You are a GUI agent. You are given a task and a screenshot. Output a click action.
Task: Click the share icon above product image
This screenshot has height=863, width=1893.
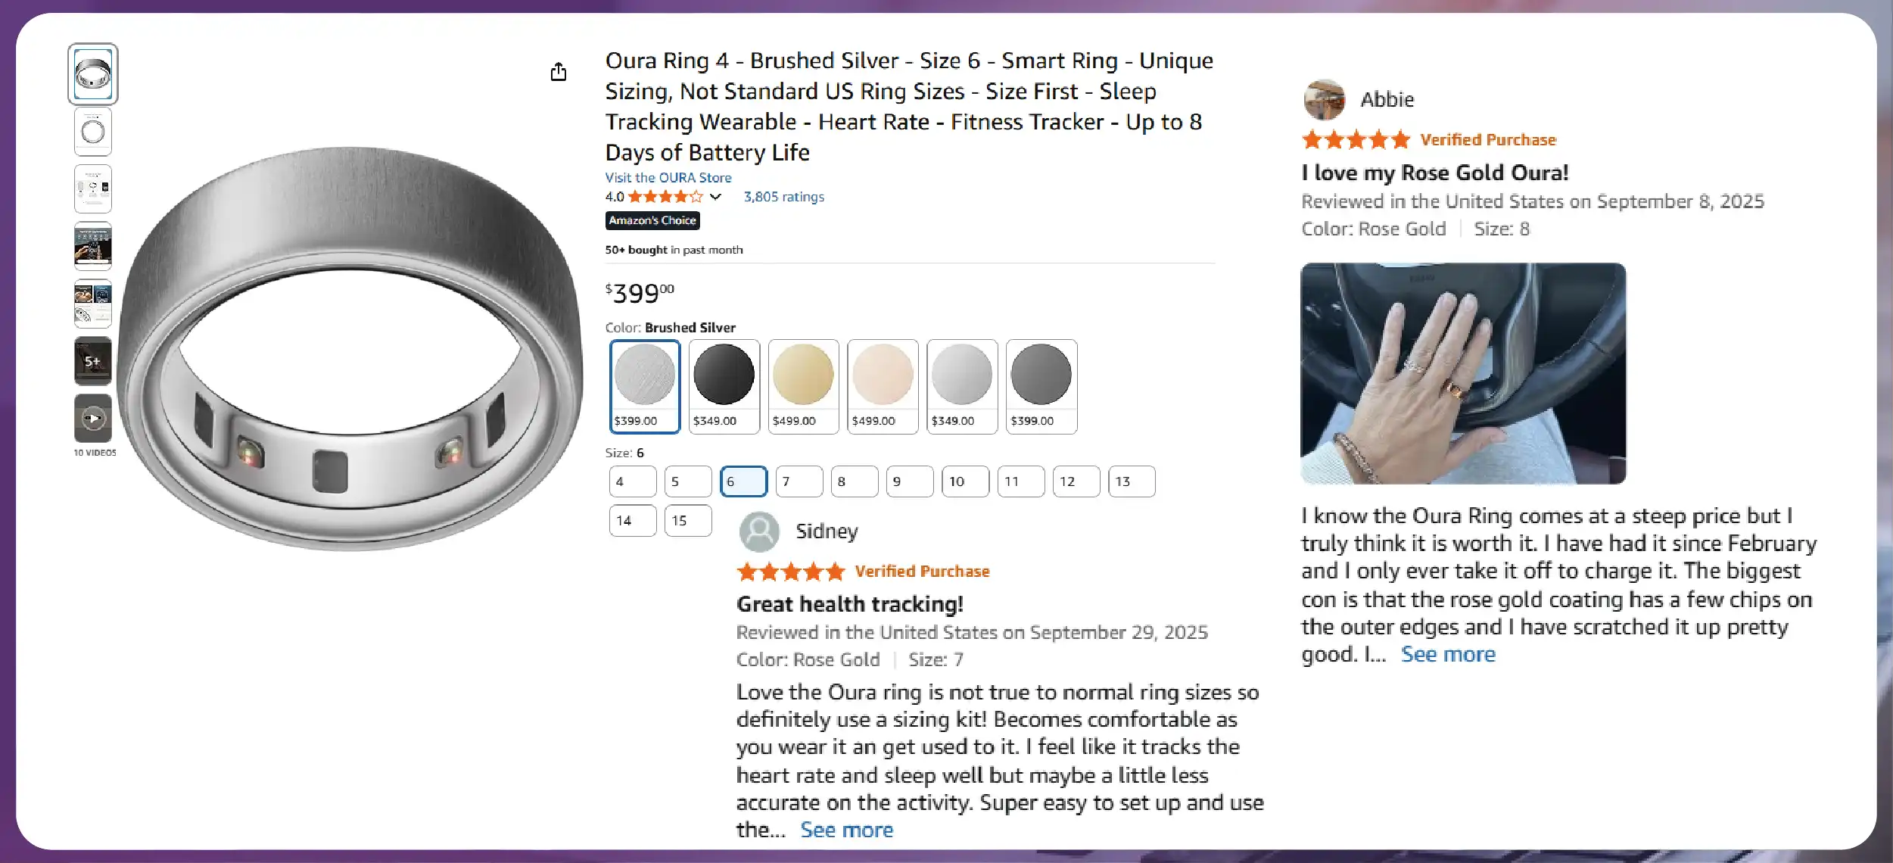[x=559, y=72]
